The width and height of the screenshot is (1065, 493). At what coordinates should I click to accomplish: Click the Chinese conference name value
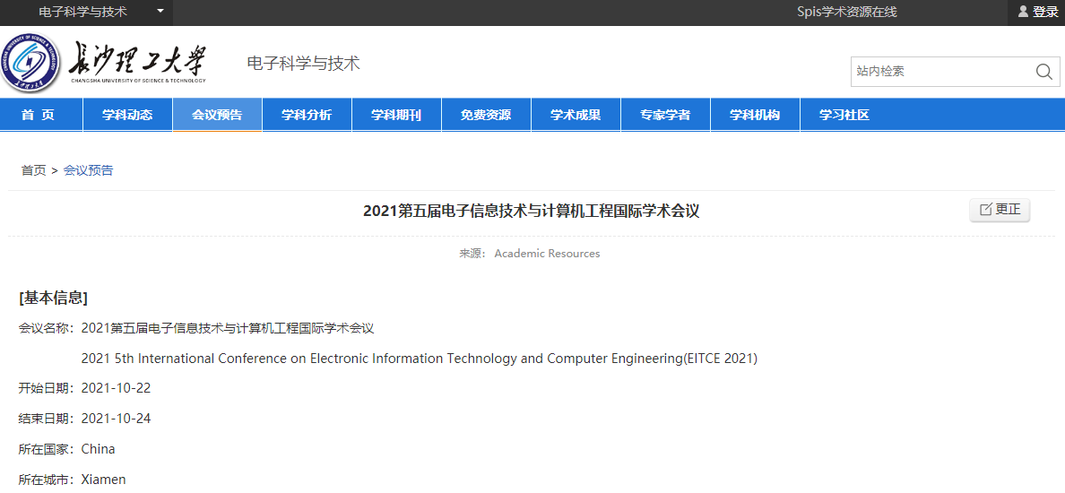click(x=228, y=329)
